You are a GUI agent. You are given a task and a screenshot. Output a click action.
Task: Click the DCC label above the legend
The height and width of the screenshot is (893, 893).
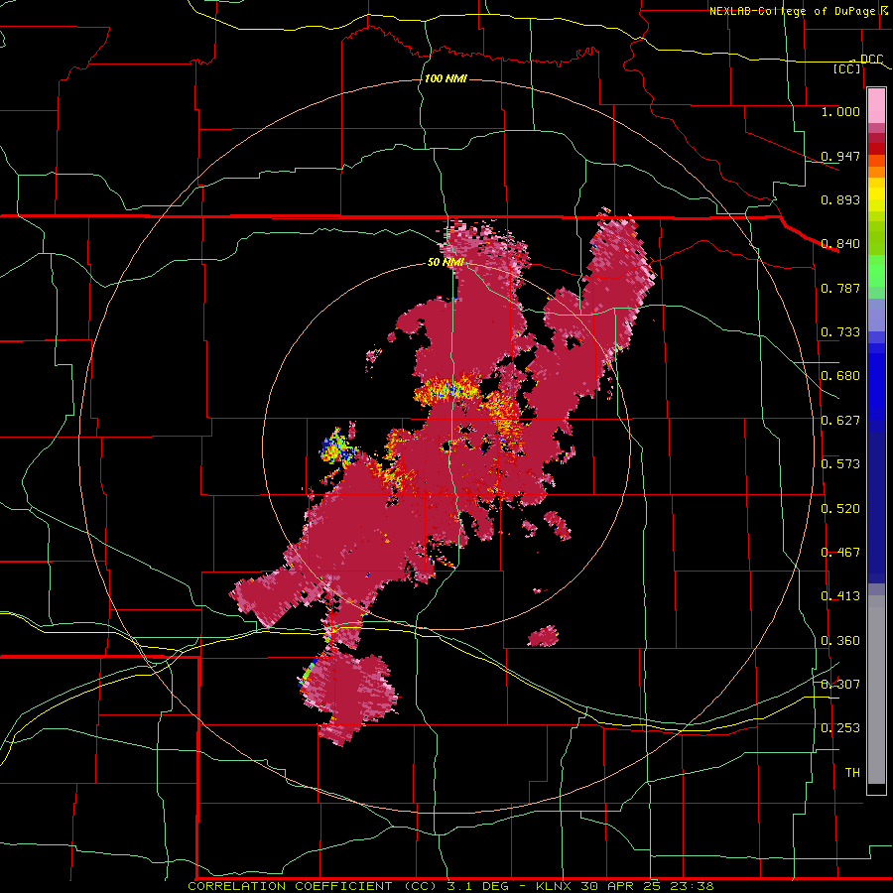[871, 59]
